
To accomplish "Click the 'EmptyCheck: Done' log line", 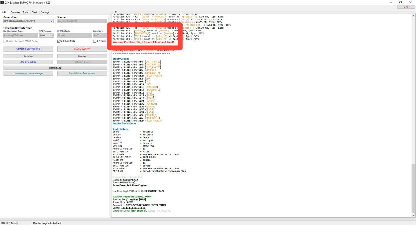I will 124,124.
